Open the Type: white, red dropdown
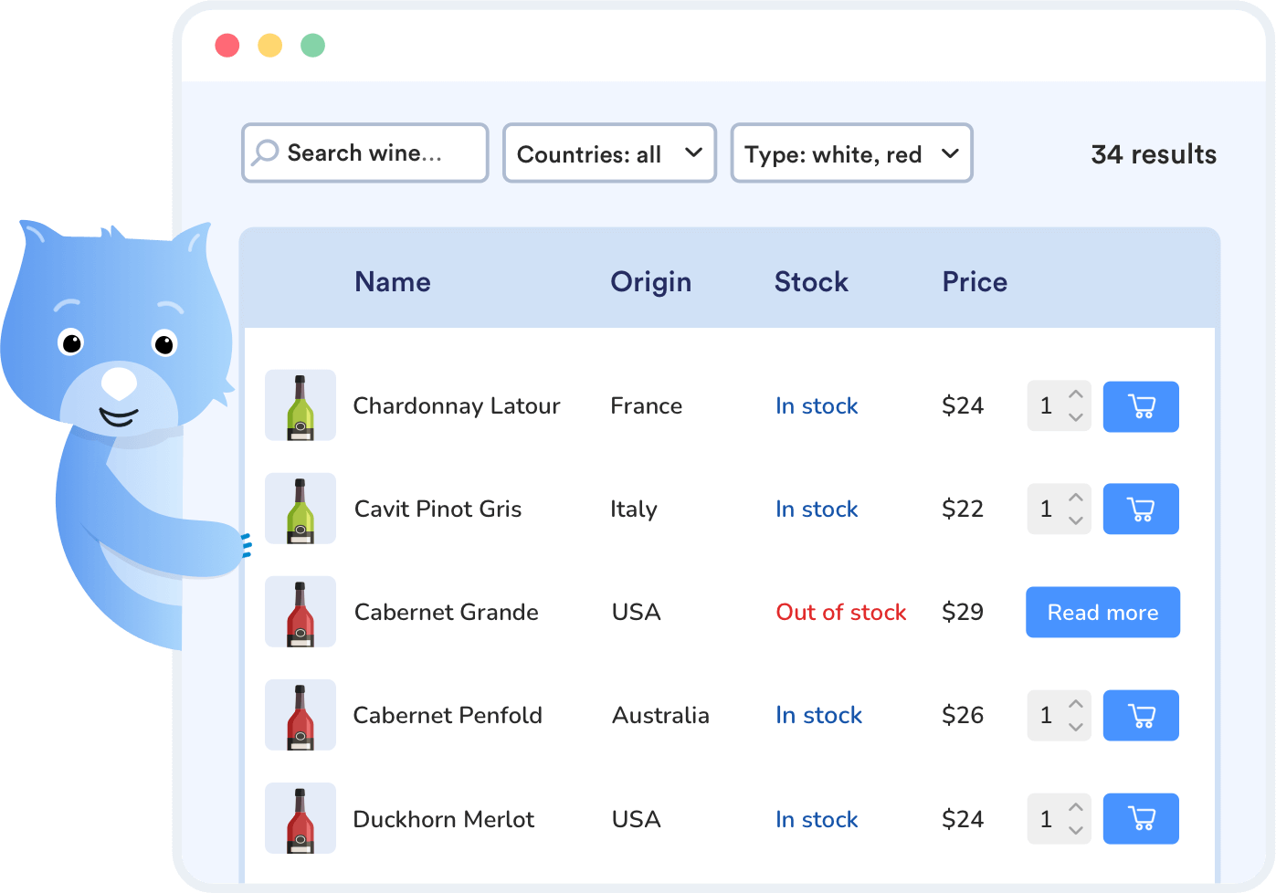Image resolution: width=1276 pixels, height=893 pixels. [851, 153]
